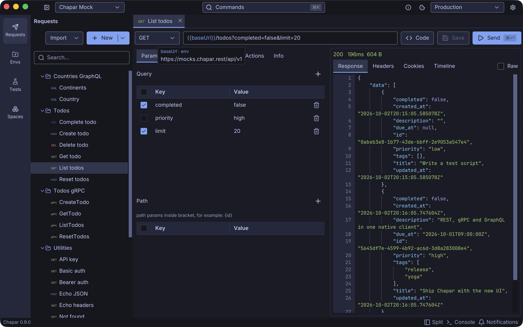Open the Production environment dropdown
This screenshot has width=523, height=327.
click(x=467, y=7)
